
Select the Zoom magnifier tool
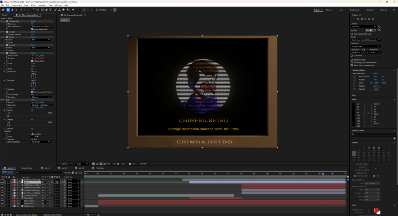[x=16, y=10]
